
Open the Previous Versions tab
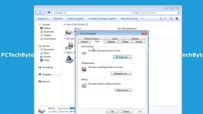coord(91,39)
